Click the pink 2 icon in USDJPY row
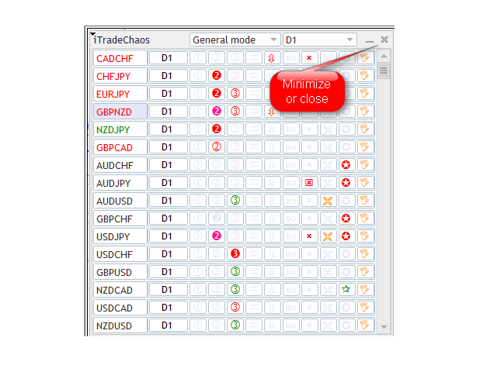Image resolution: width=497 pixels, height=372 pixels. 217,236
